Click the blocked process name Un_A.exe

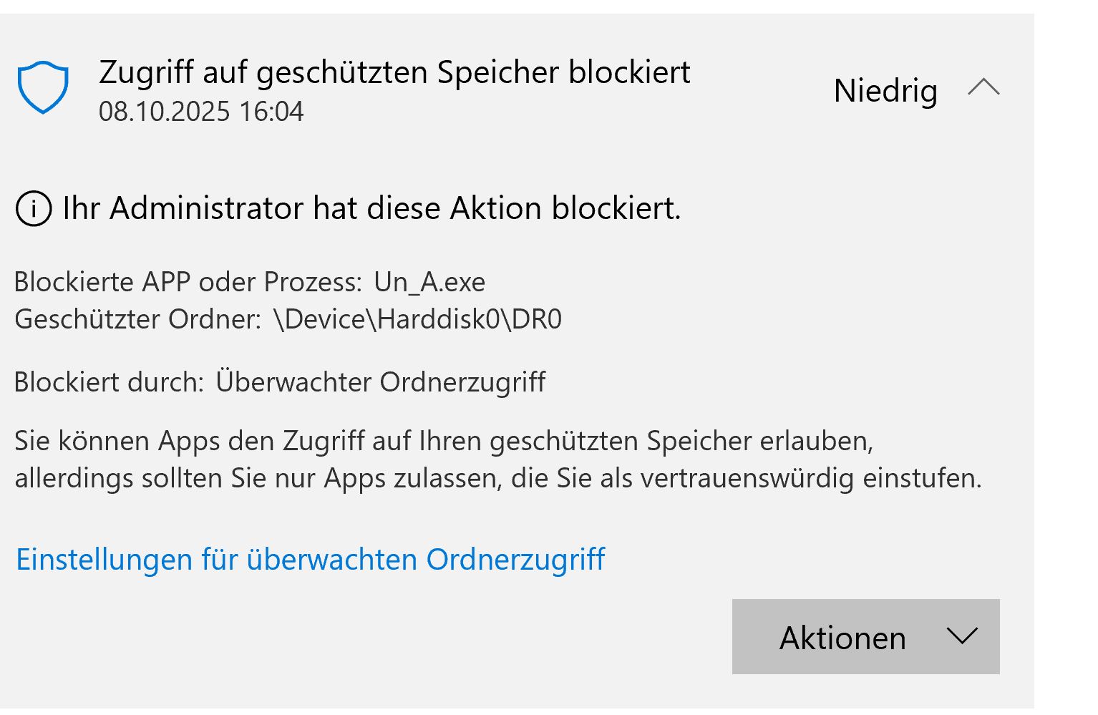429,282
